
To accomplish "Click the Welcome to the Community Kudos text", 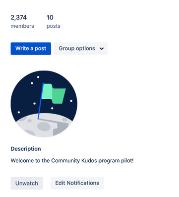I will [x=72, y=161].
